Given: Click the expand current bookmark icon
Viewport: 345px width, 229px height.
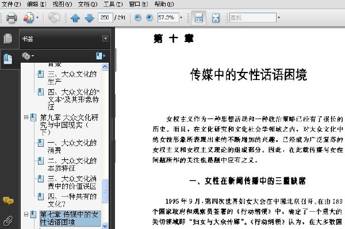Looking at the screenshot, I should pyautogui.click(x=100, y=56).
